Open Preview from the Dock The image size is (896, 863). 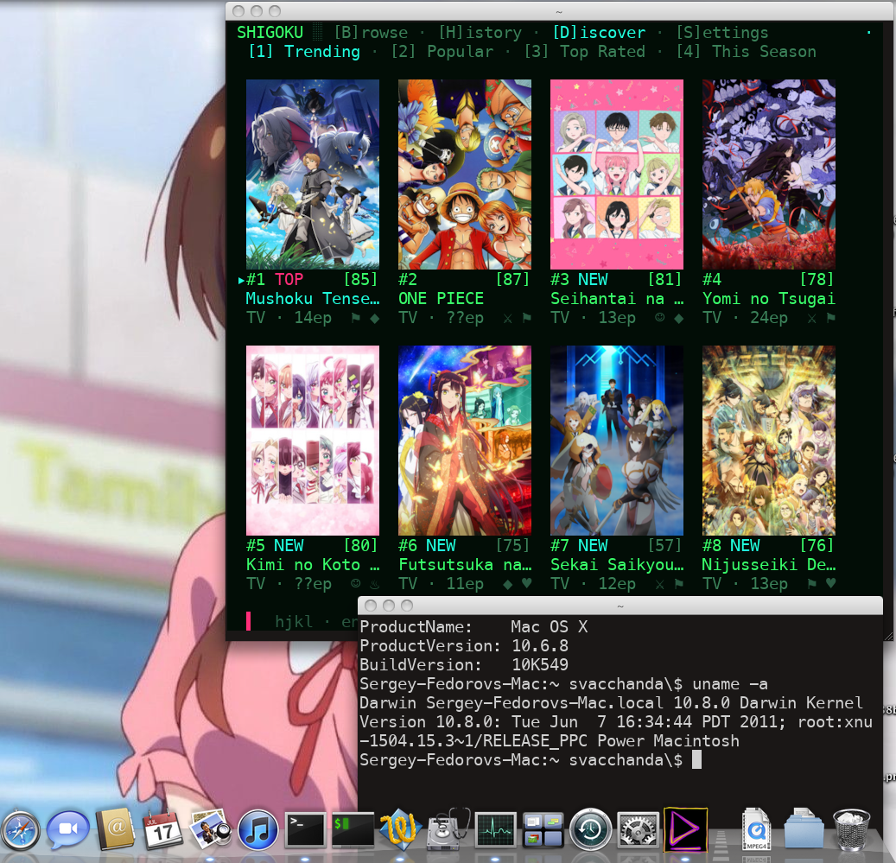click(210, 829)
